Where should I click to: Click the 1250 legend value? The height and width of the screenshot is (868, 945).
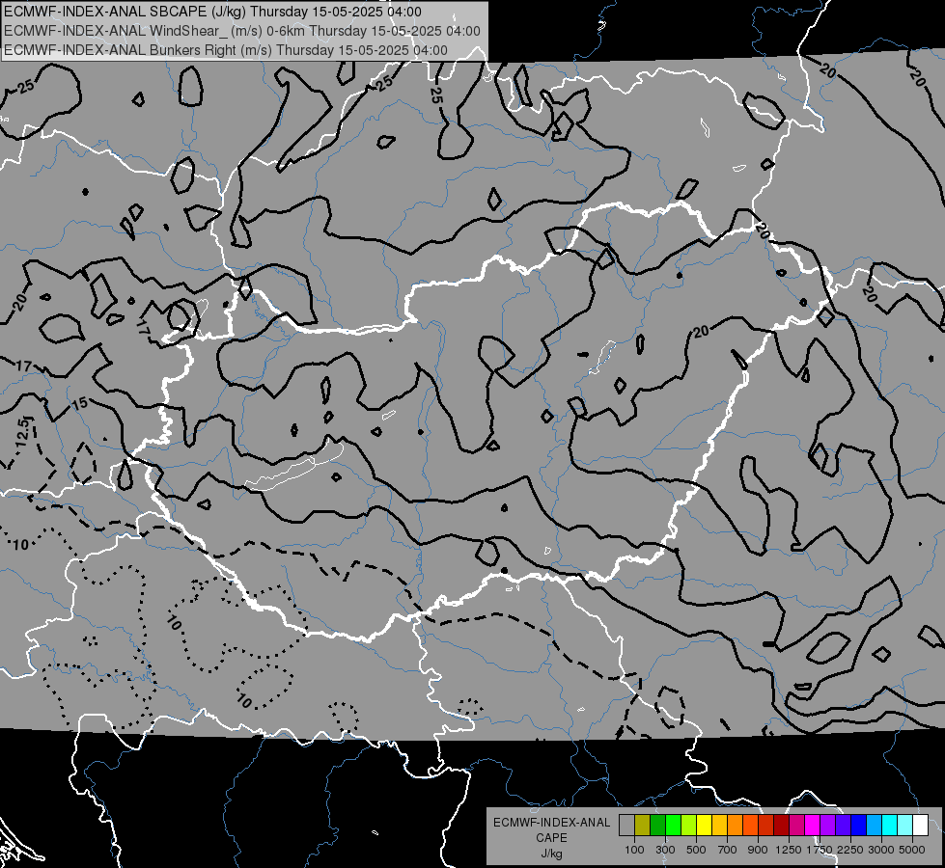point(789,850)
